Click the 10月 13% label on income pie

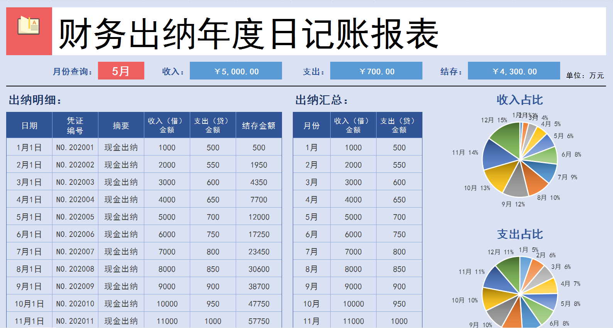(477, 188)
